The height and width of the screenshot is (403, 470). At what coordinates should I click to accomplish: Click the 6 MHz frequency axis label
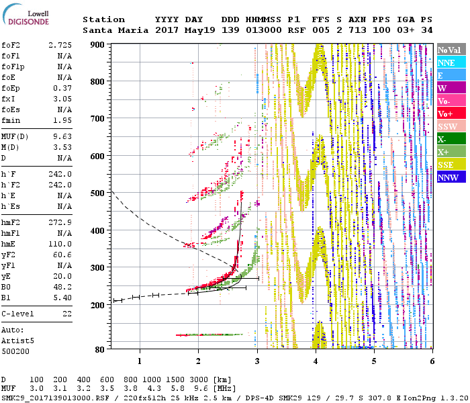(x=432, y=361)
